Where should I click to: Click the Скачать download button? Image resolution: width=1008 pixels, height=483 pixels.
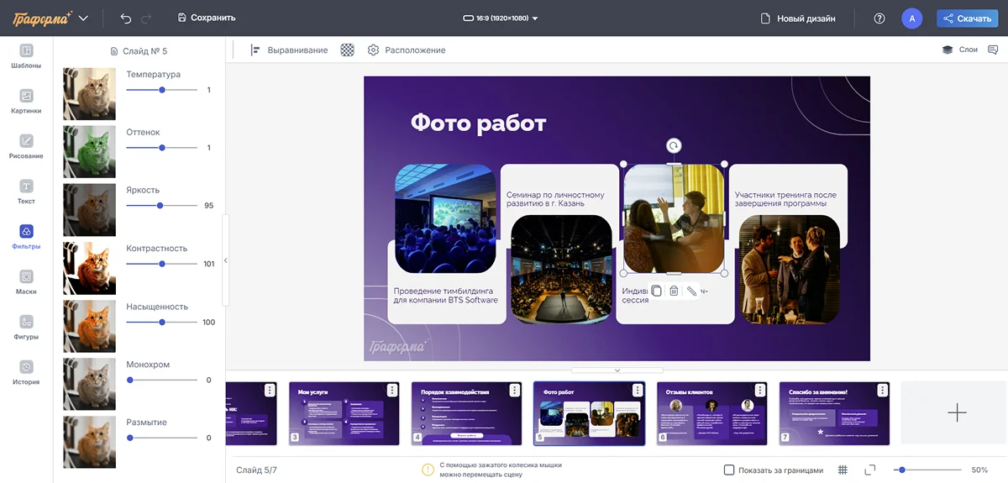tap(967, 18)
